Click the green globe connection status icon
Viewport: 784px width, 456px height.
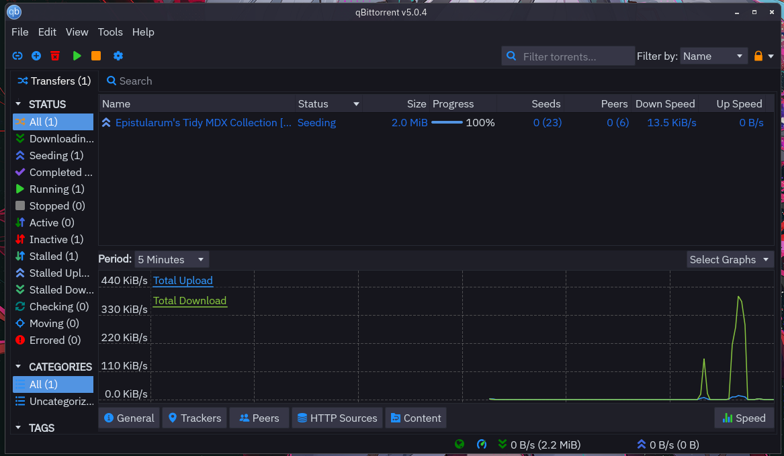(x=460, y=444)
